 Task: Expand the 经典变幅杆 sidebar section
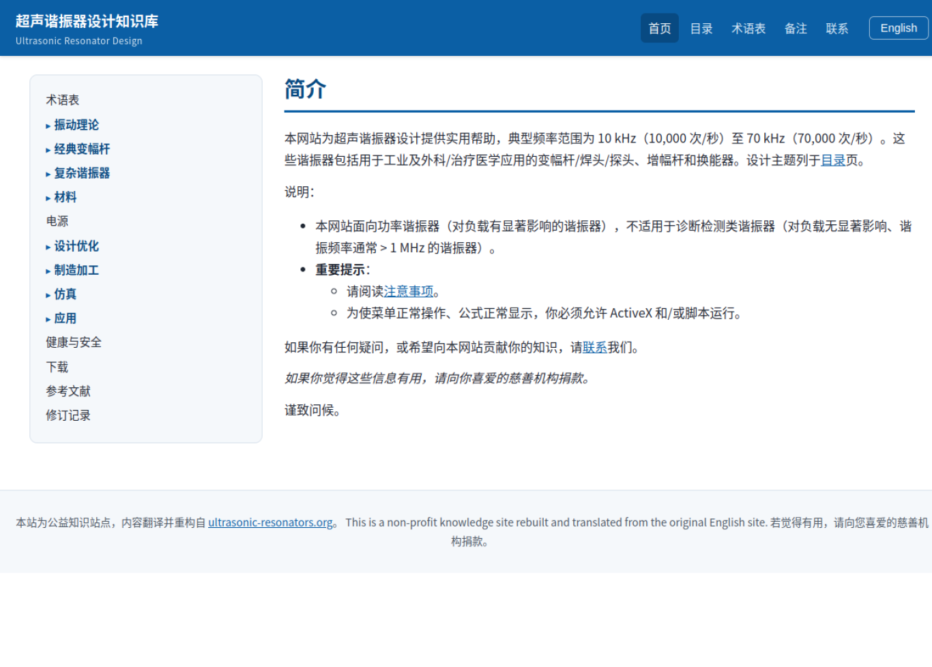pos(78,149)
